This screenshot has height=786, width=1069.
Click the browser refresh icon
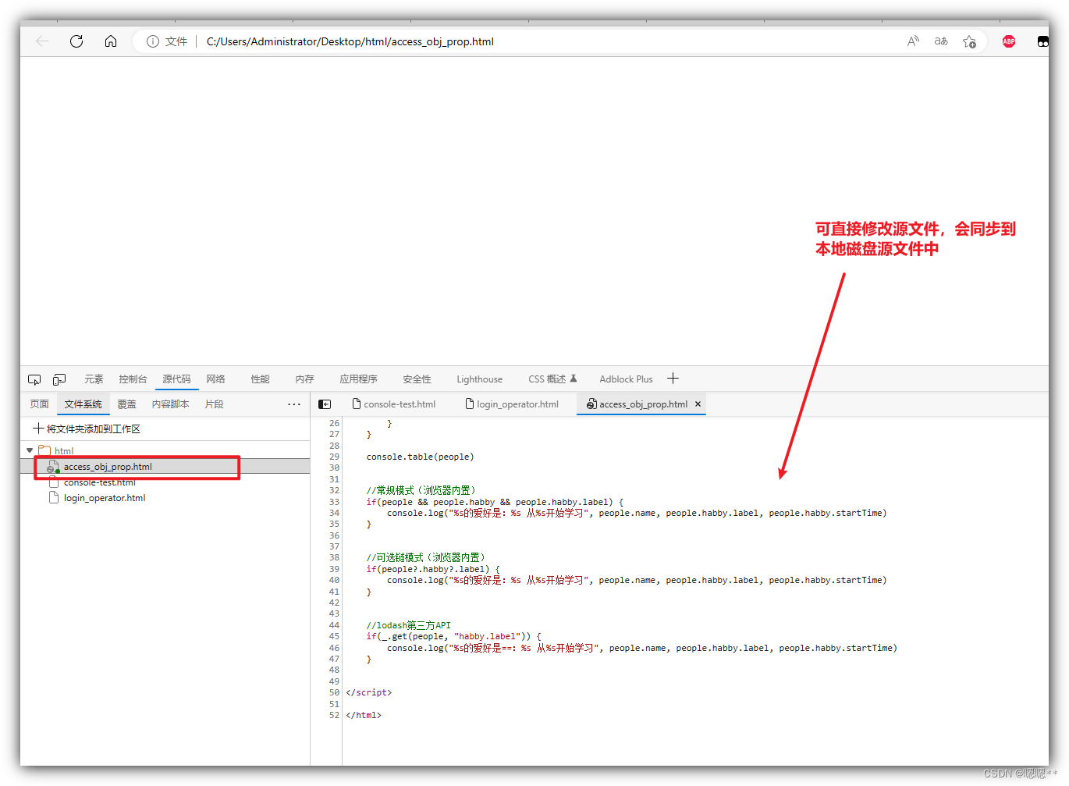[x=76, y=41]
